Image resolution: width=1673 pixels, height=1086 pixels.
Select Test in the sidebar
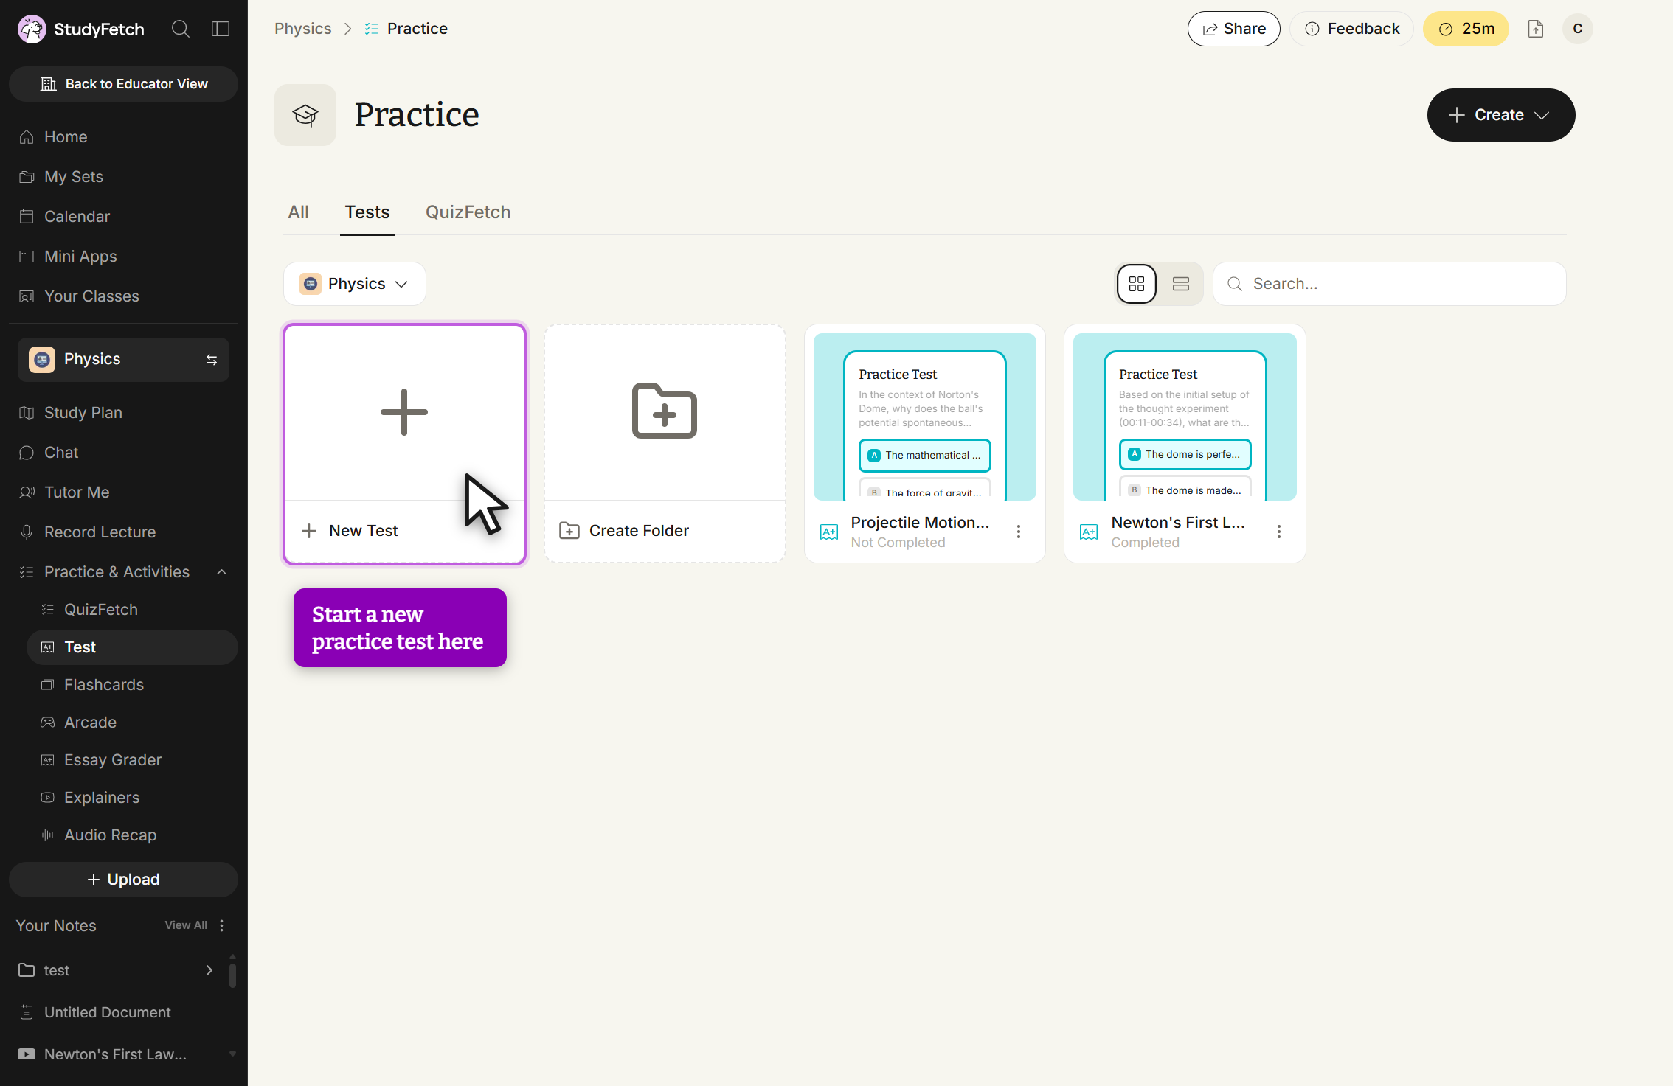click(132, 647)
